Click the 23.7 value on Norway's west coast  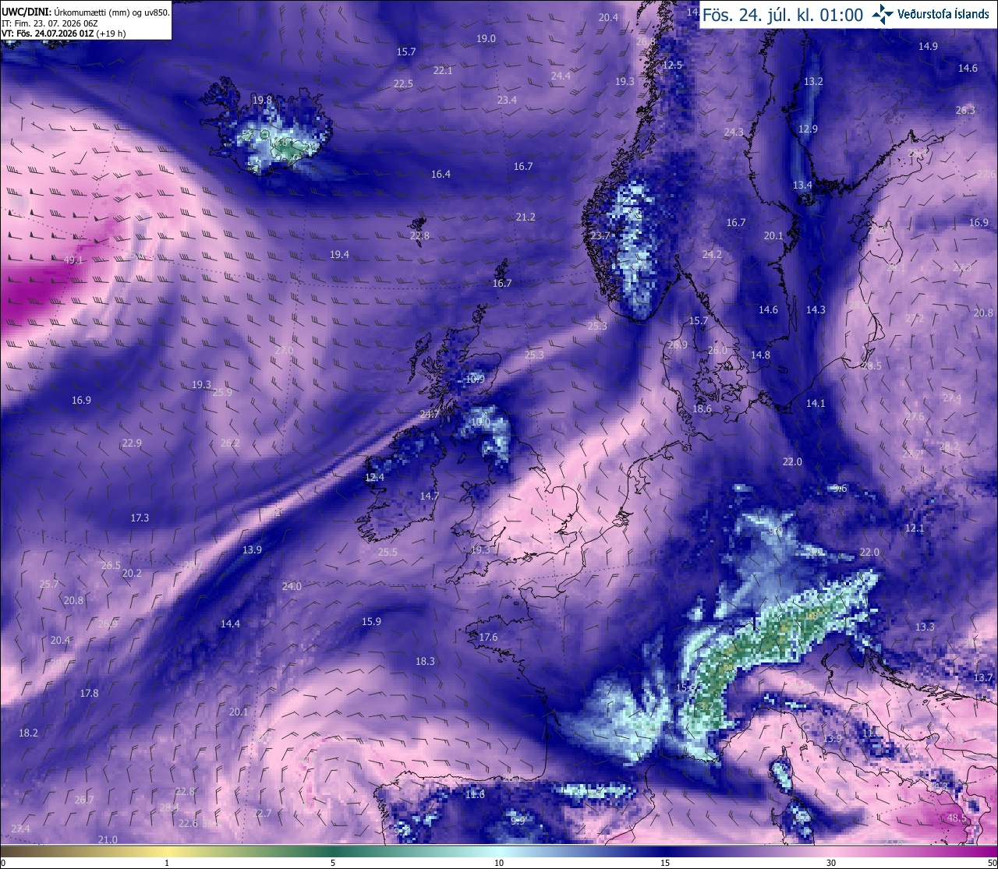[600, 236]
